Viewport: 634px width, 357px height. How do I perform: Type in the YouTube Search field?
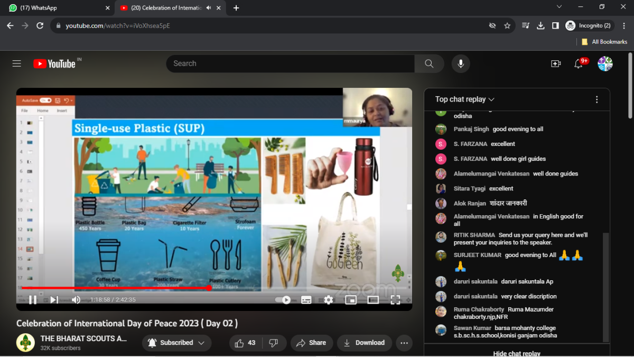(291, 63)
